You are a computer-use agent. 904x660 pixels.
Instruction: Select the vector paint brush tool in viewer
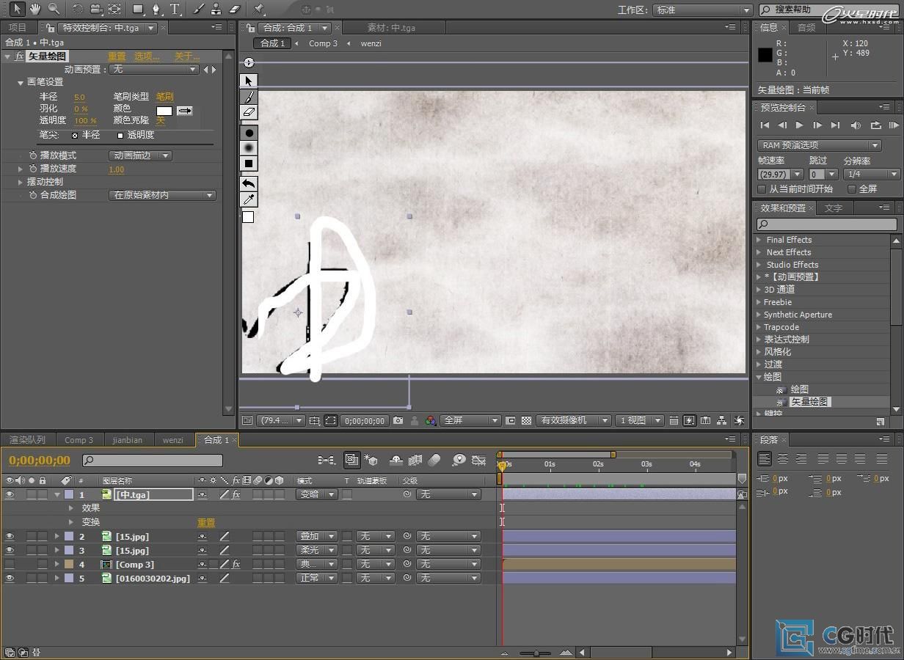249,97
